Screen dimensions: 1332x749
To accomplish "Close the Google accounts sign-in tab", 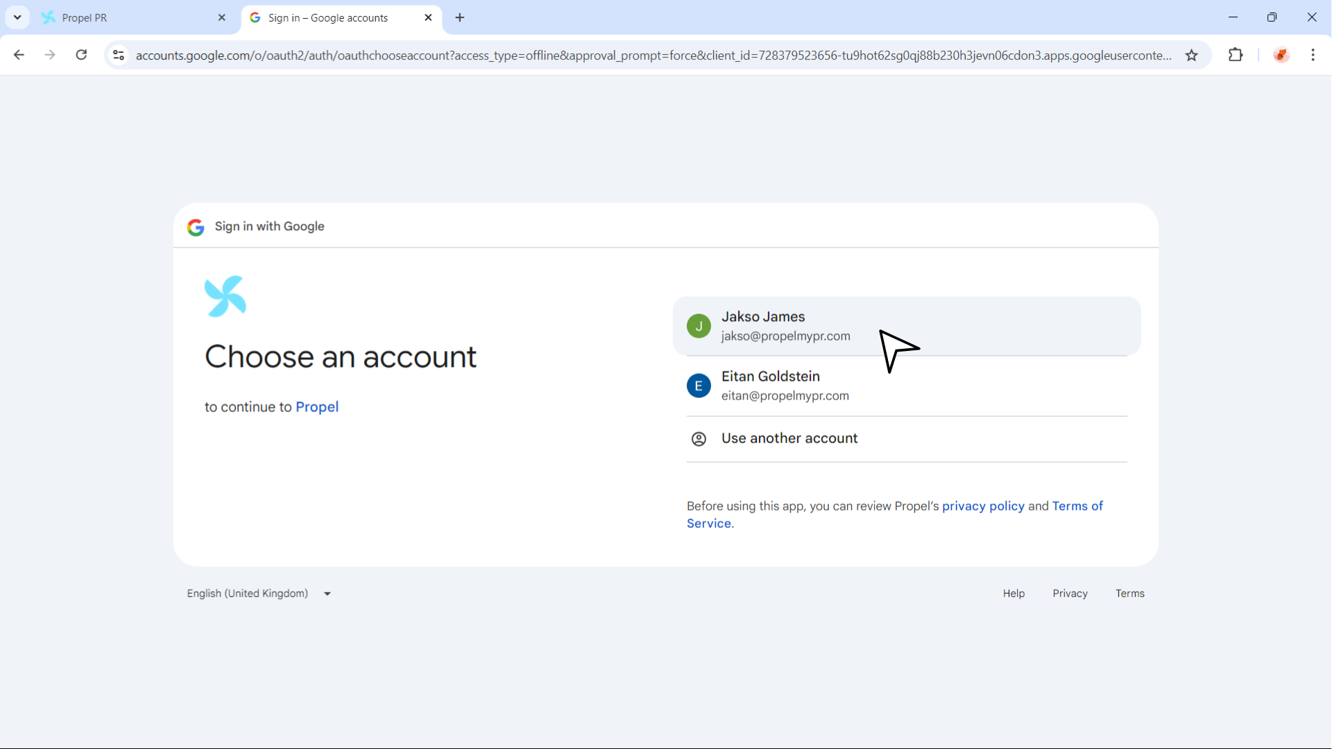I will click(428, 18).
